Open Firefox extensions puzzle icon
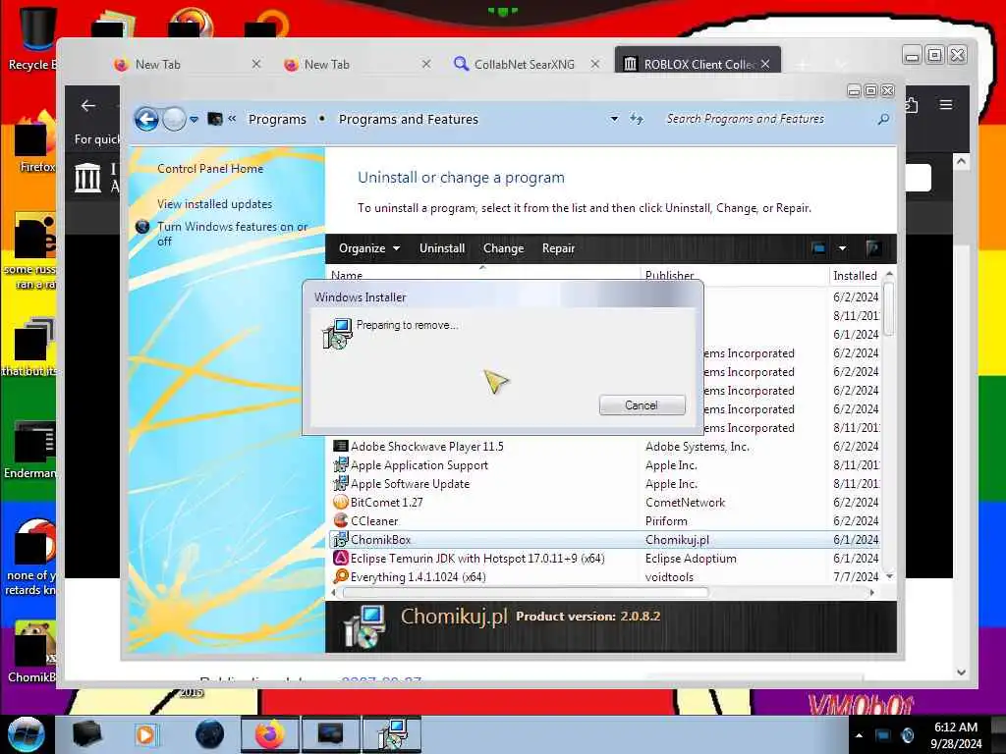This screenshot has width=1006, height=754. click(912, 104)
